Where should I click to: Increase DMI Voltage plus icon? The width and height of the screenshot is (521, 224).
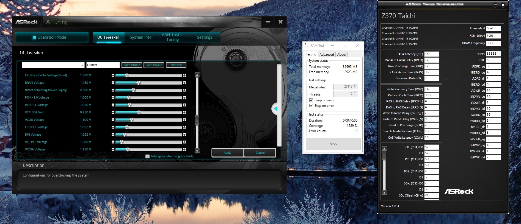(184, 135)
